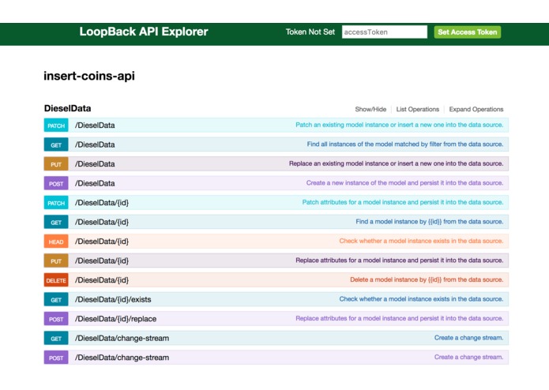This screenshot has width=549, height=390.
Task: Click the PUT badge for /DieselData/{id}
Action: pyautogui.click(x=56, y=261)
